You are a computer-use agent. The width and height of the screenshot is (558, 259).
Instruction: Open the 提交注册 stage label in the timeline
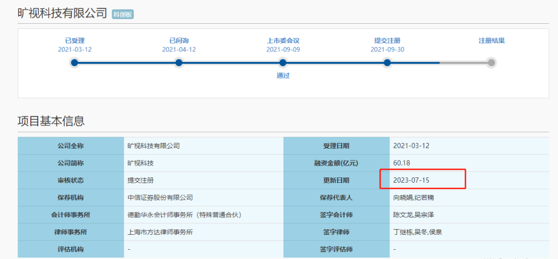387,41
